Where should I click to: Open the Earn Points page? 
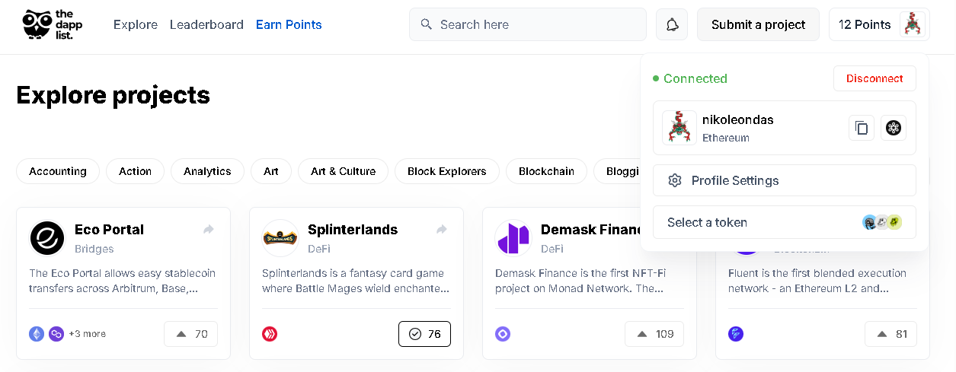pyautogui.click(x=289, y=24)
